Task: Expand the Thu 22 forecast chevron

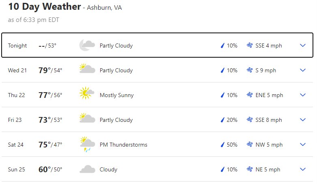Action: point(303,95)
